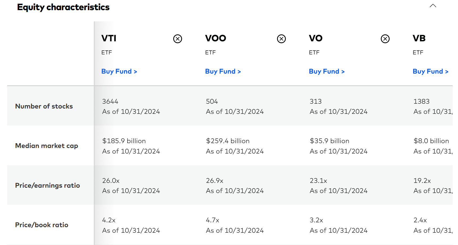Select Buy Fund link for VO

click(x=327, y=71)
